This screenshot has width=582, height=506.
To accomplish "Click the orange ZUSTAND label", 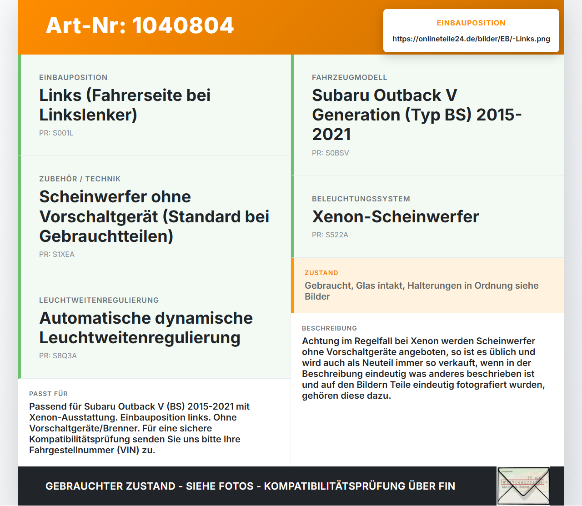I will (321, 273).
